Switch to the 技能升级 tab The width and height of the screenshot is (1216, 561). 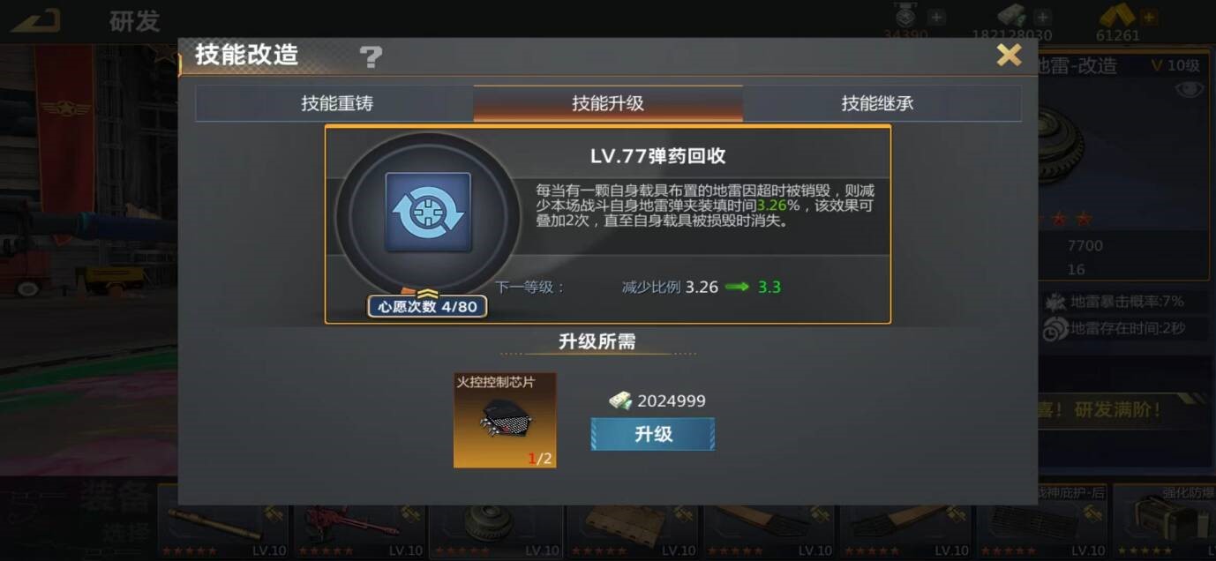coord(608,103)
